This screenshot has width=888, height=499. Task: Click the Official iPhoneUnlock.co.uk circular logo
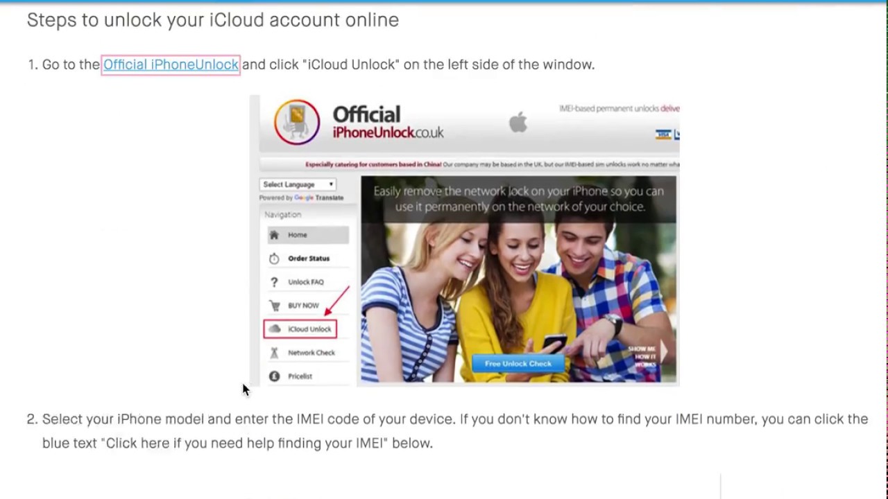point(297,122)
